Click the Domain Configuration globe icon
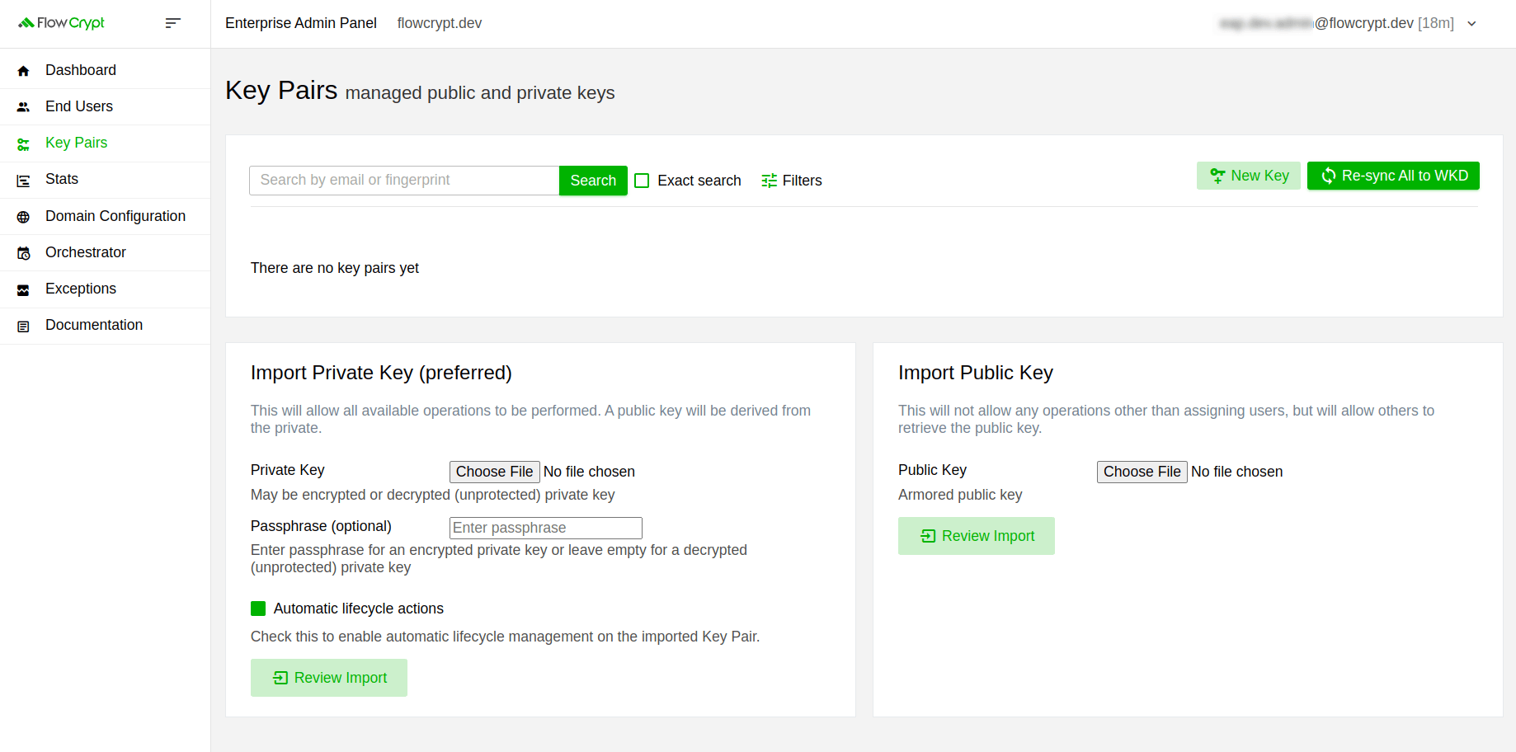1516x752 pixels. [x=23, y=217]
